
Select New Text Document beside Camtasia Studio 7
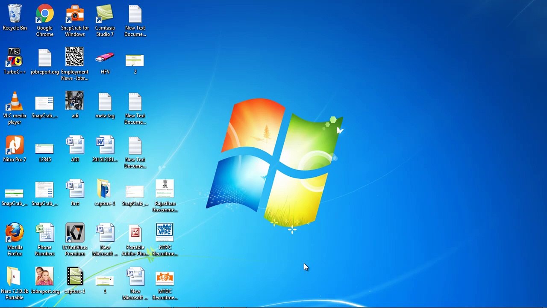135,21
